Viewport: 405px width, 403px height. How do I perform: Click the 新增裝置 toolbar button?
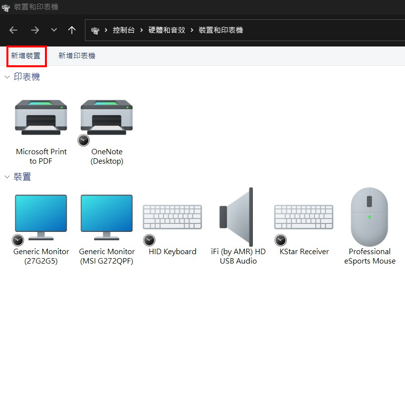coord(26,56)
